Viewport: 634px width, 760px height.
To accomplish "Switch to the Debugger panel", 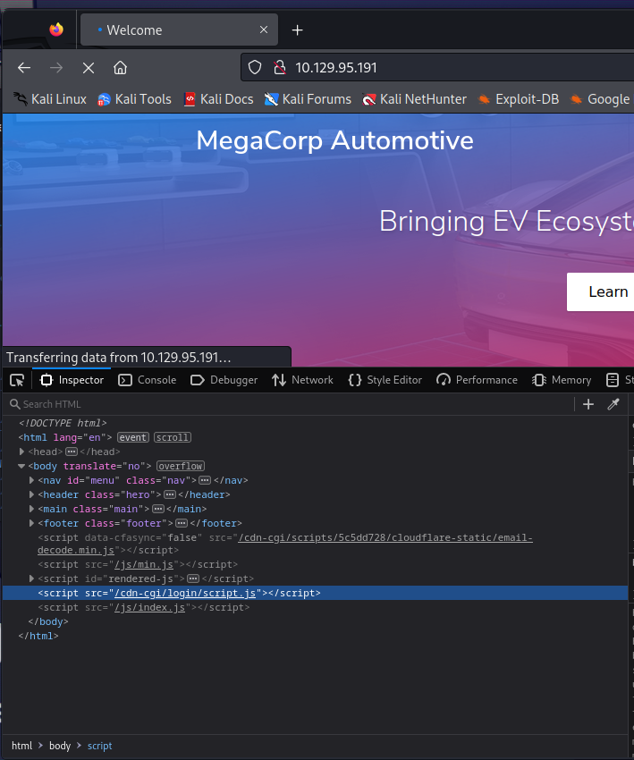I will click(224, 380).
